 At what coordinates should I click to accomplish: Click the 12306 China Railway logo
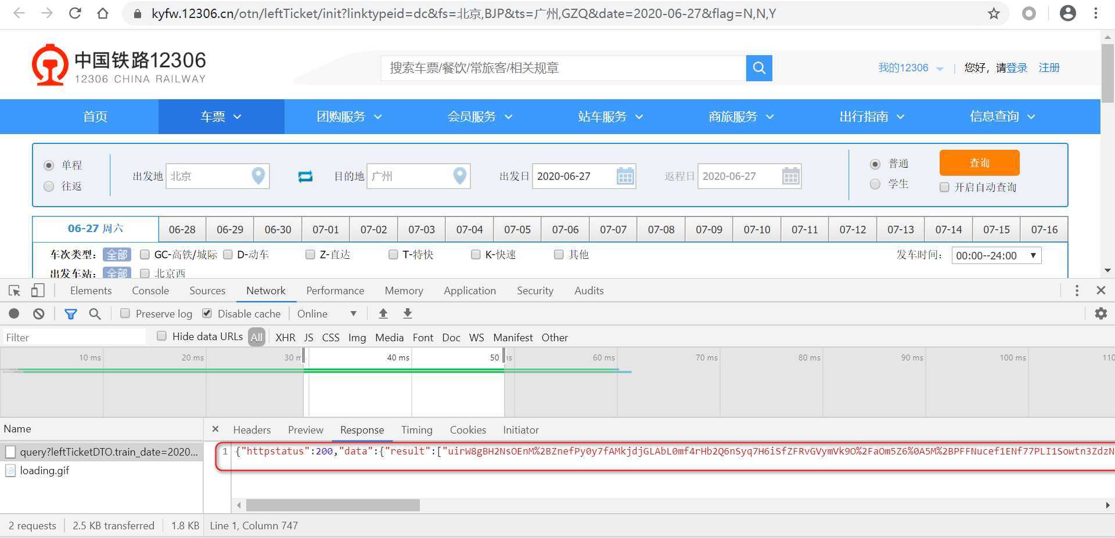[x=119, y=65]
